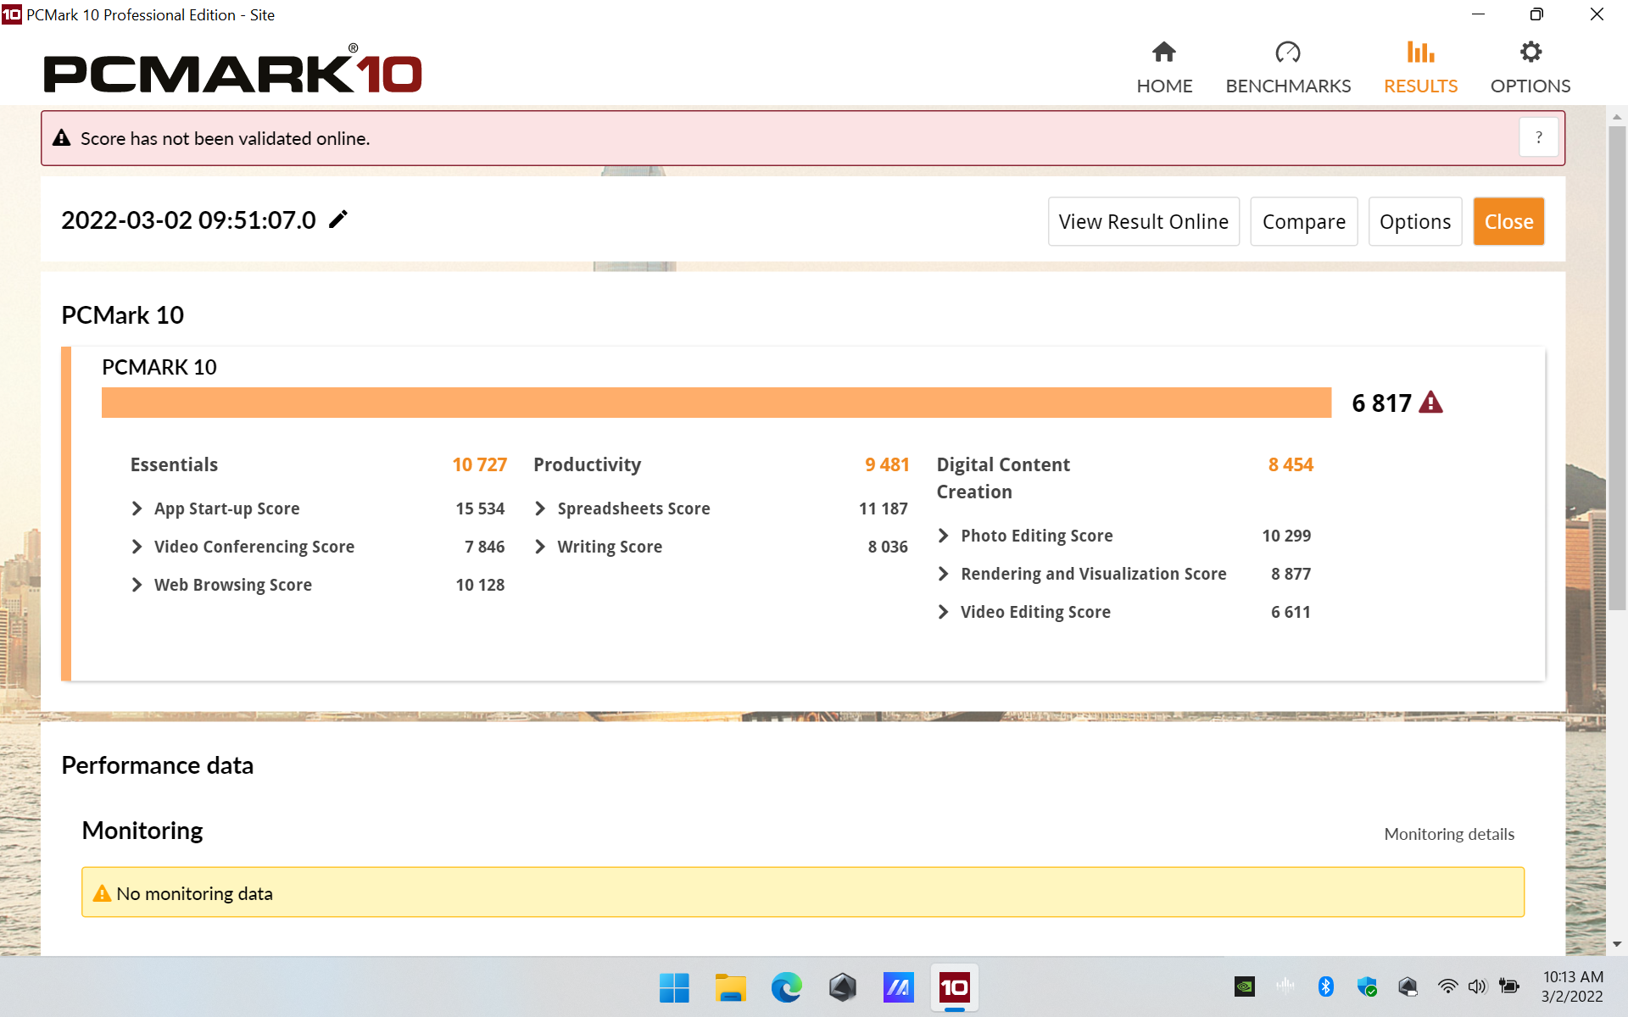Click the home house icon

(x=1164, y=53)
